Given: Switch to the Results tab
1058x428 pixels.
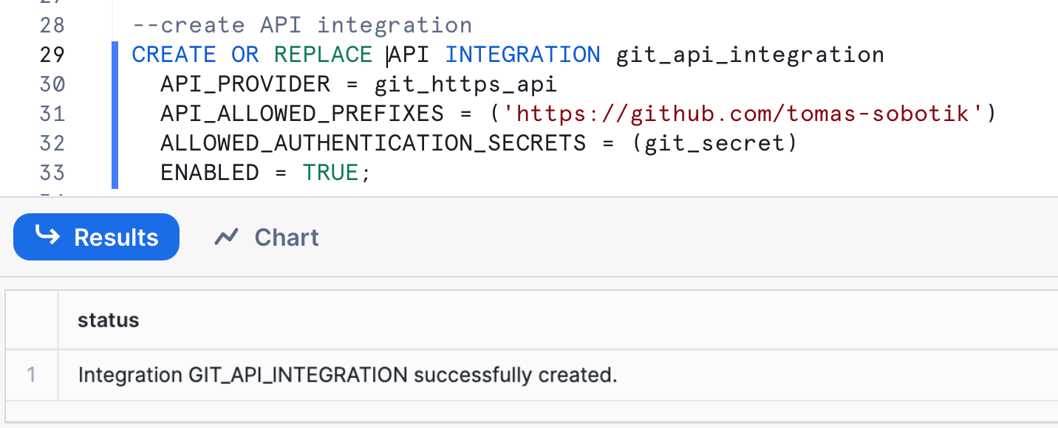Looking at the screenshot, I should pyautogui.click(x=96, y=237).
